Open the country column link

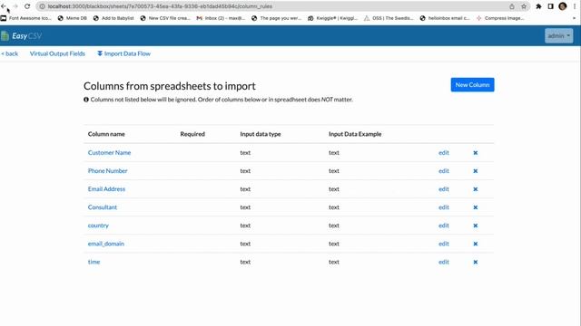point(98,225)
